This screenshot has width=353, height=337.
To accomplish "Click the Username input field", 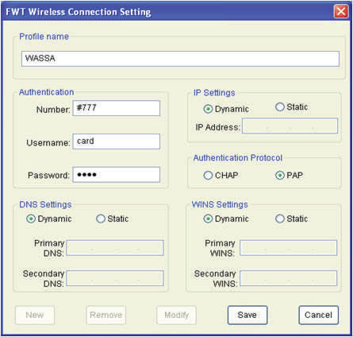I will (117, 141).
